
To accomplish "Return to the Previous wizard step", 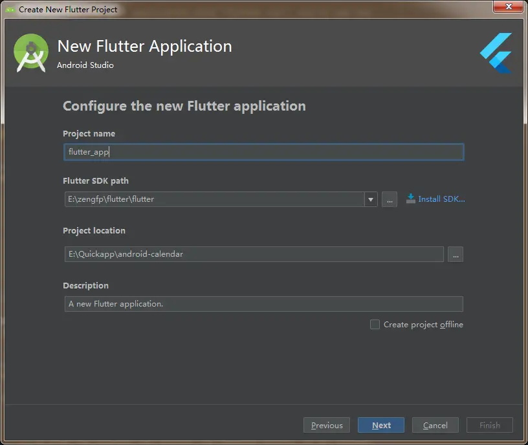I will pos(327,425).
